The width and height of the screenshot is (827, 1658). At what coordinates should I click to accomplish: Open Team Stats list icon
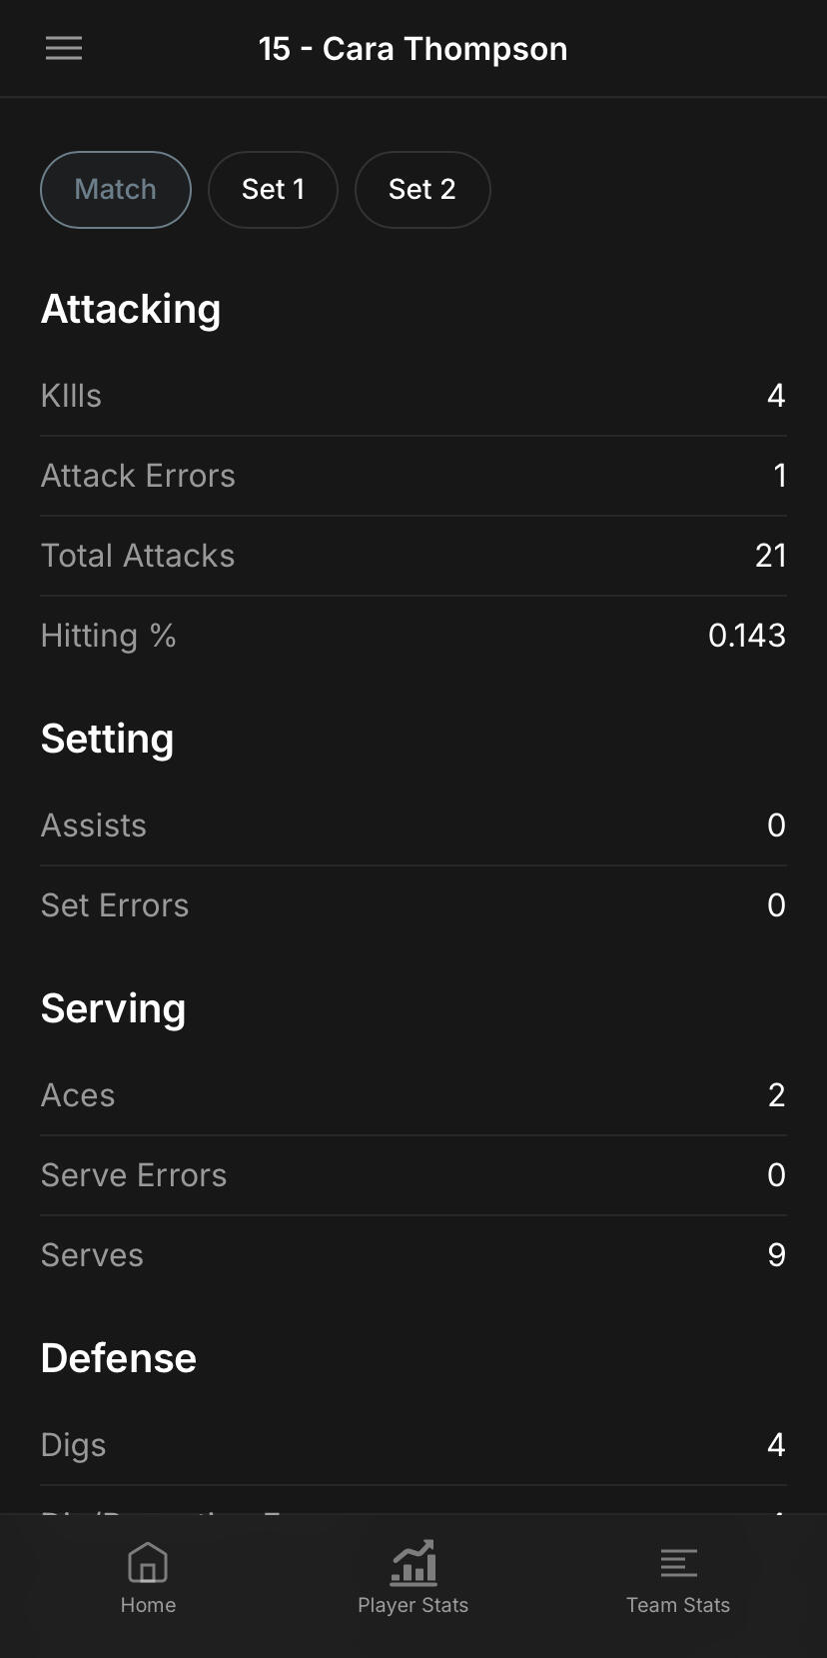pos(678,1563)
